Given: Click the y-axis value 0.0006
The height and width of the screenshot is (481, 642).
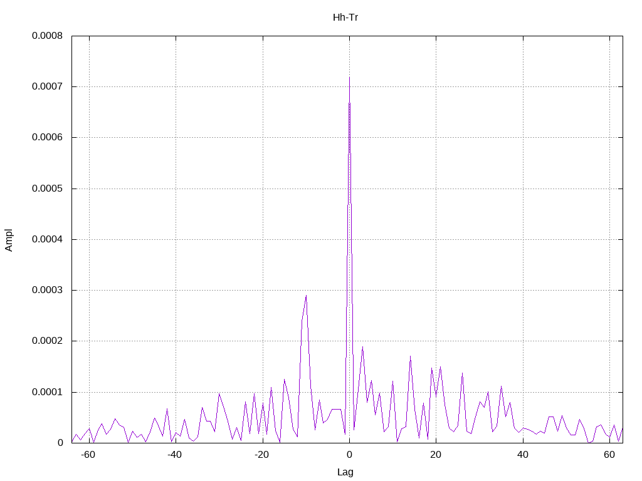Looking at the screenshot, I should [48, 137].
